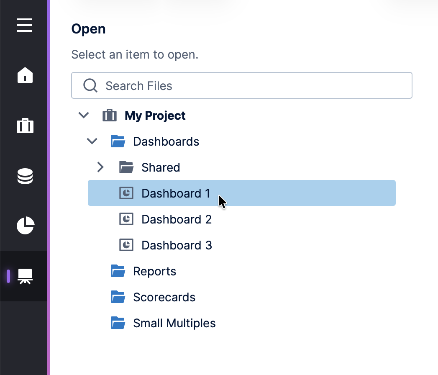Select the My Project root label
Screen dimensions: 438x375
pos(155,116)
